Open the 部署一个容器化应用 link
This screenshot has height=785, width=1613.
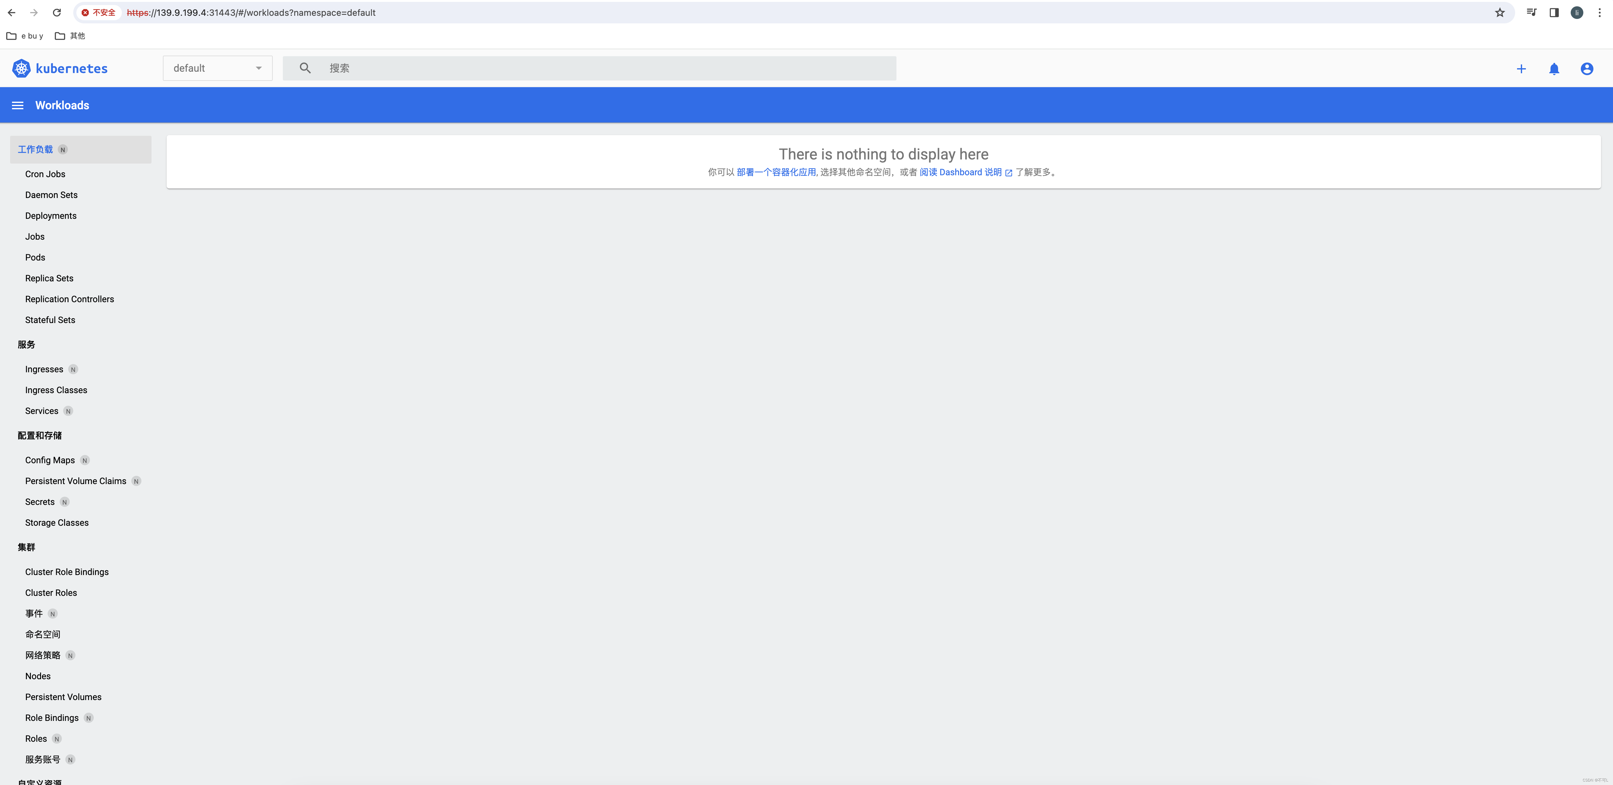click(x=776, y=172)
